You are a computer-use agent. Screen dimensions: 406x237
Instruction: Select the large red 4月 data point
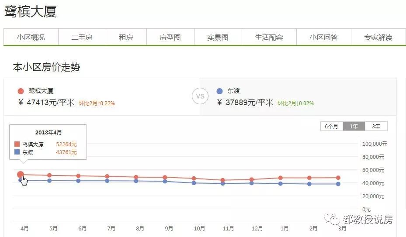coord(21,175)
